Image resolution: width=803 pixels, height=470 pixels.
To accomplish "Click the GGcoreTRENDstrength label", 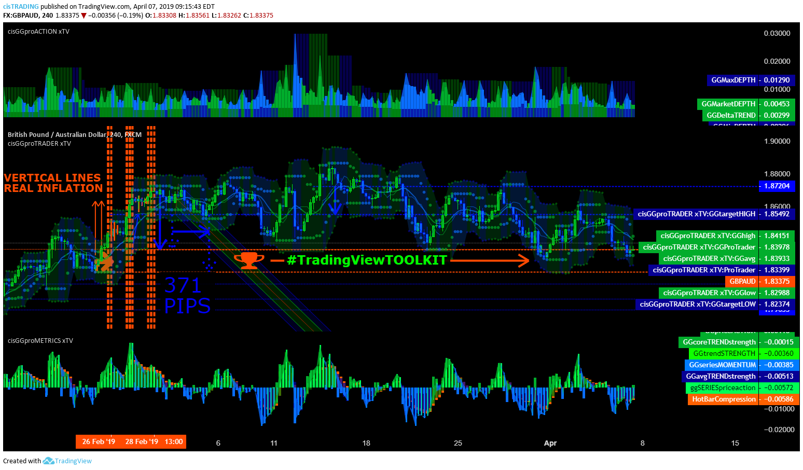I will click(718, 342).
